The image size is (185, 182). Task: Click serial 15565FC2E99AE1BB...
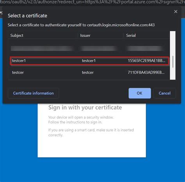click(147, 61)
